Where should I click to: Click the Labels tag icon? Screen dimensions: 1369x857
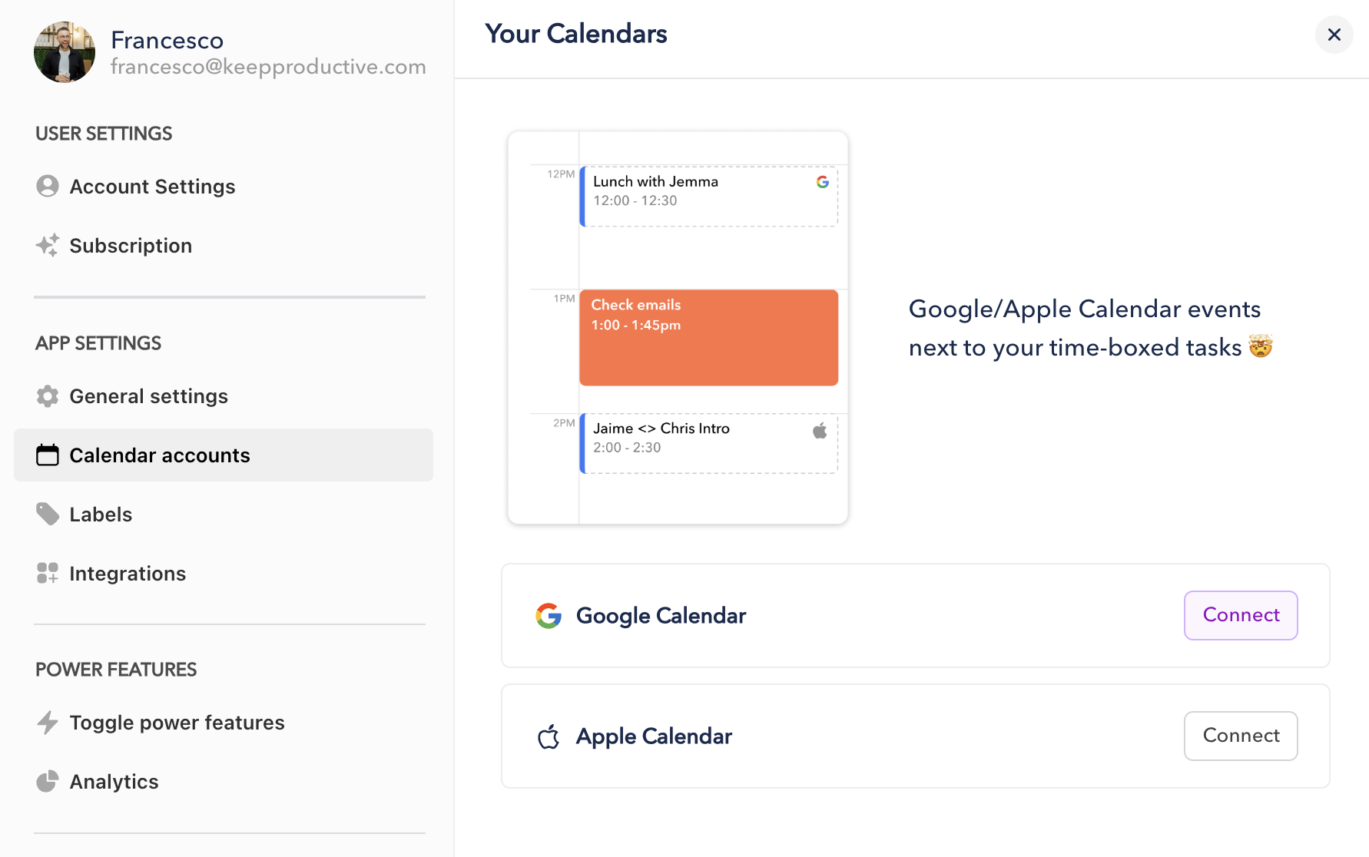[48, 515]
